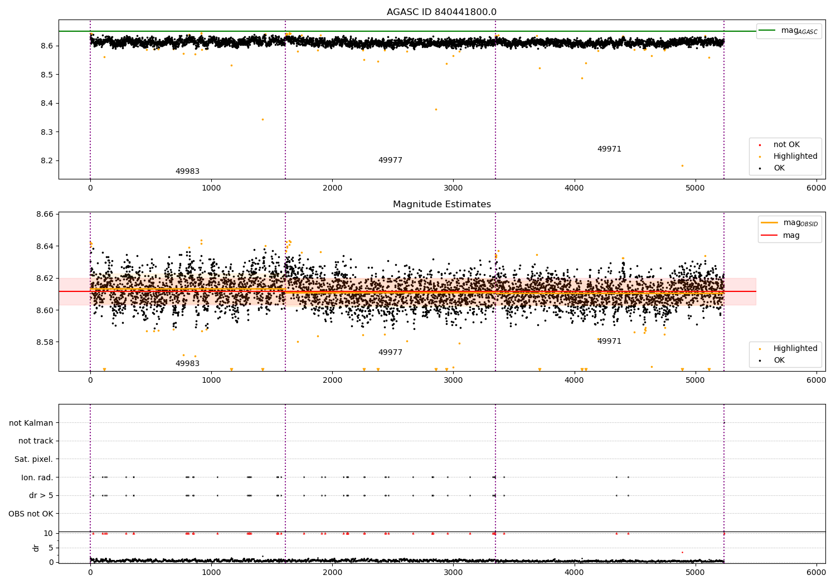This screenshot has height=585, width=836.
Task: Click the 8.2 y-axis tick label
Action: [47, 161]
